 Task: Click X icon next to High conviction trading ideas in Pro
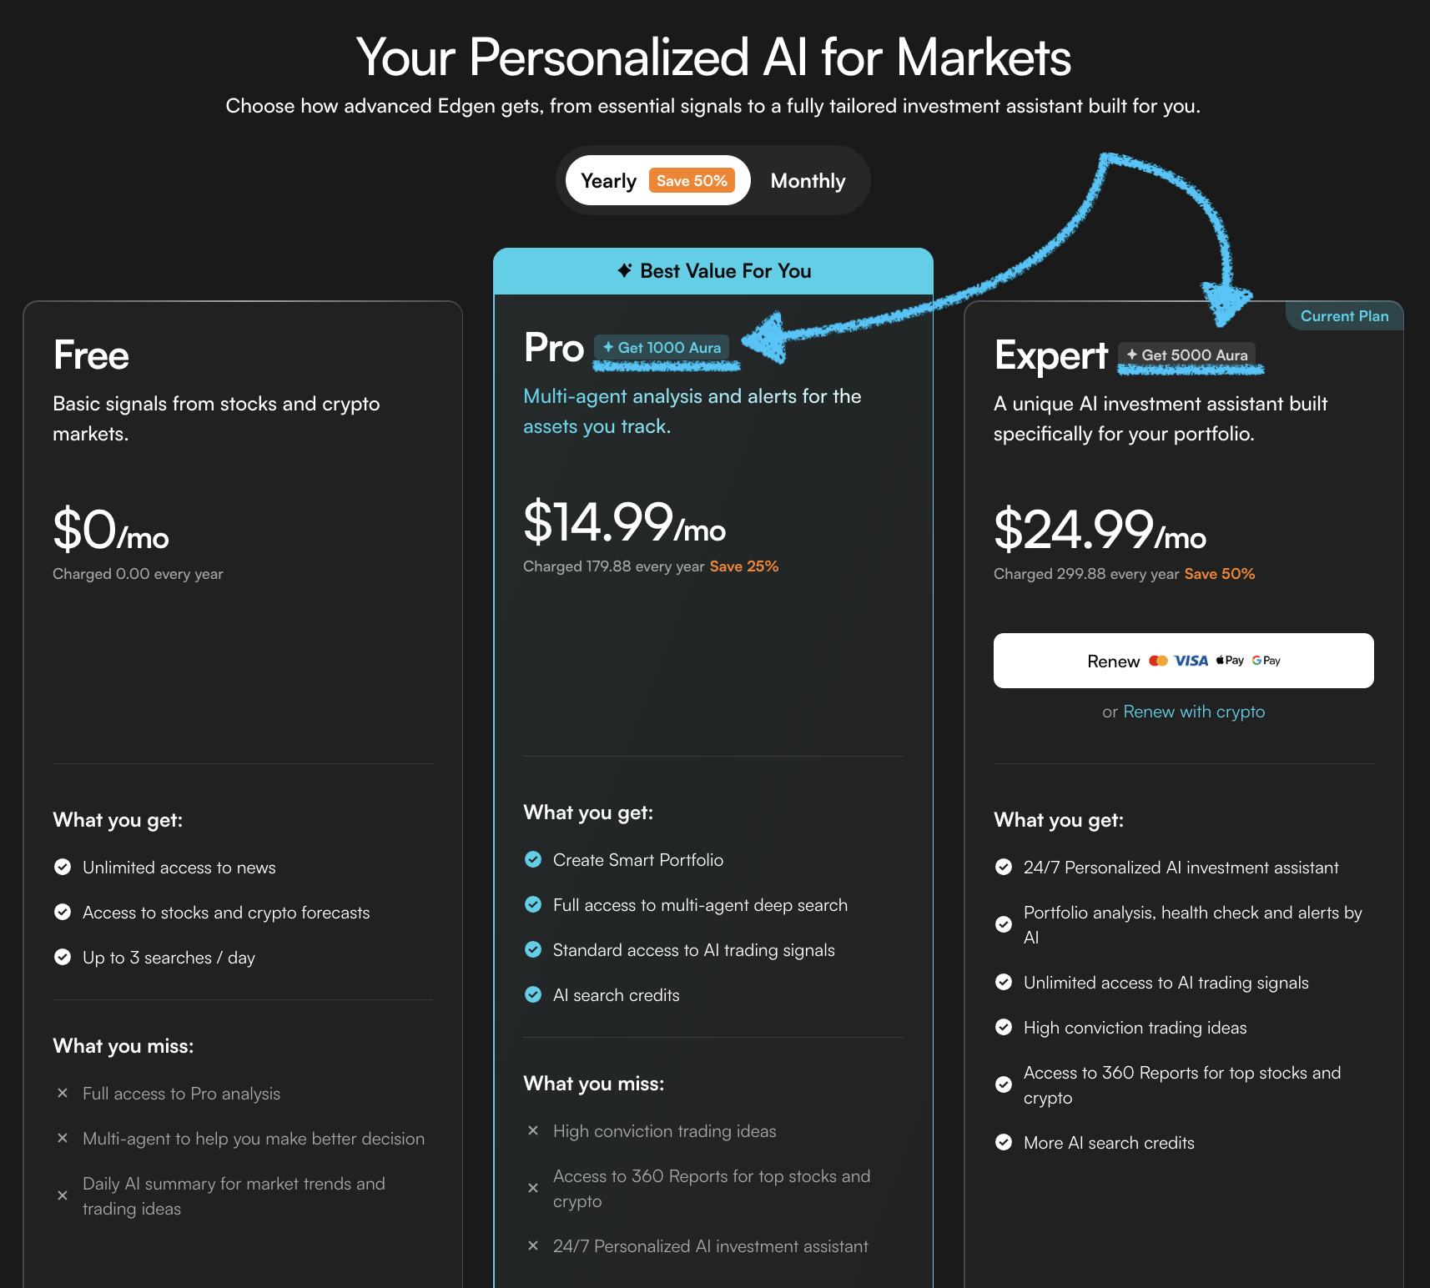[x=533, y=1131]
